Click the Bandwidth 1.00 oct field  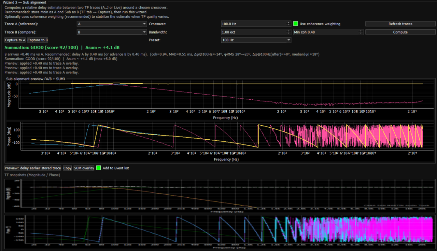[x=253, y=32]
